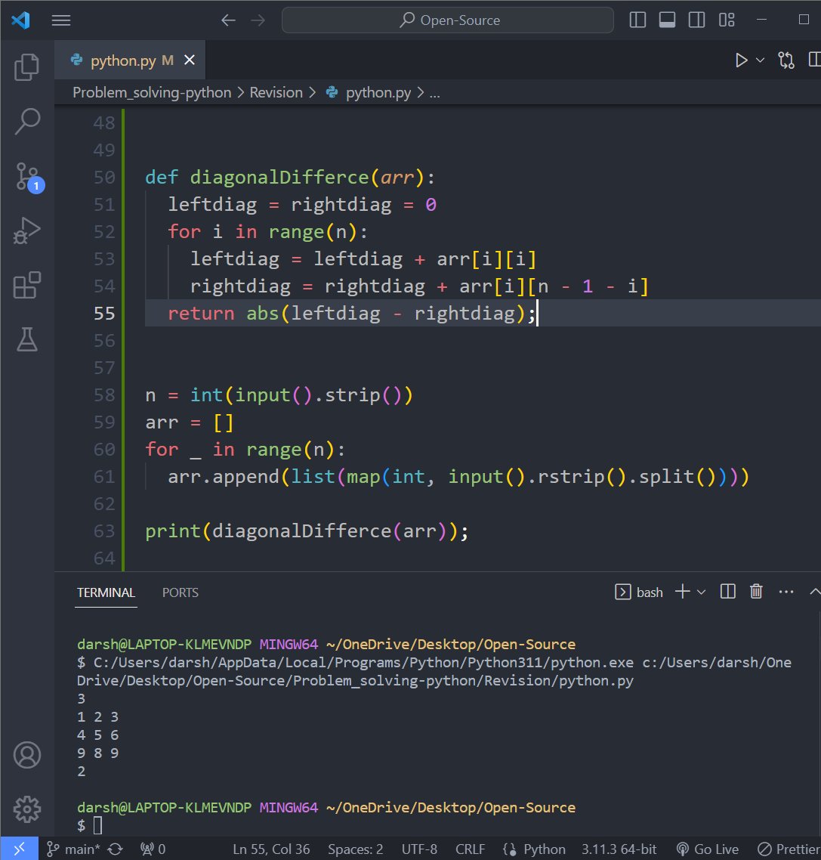The height and width of the screenshot is (860, 821).
Task: Click the ports forwarded 0 indicator
Action: click(153, 849)
